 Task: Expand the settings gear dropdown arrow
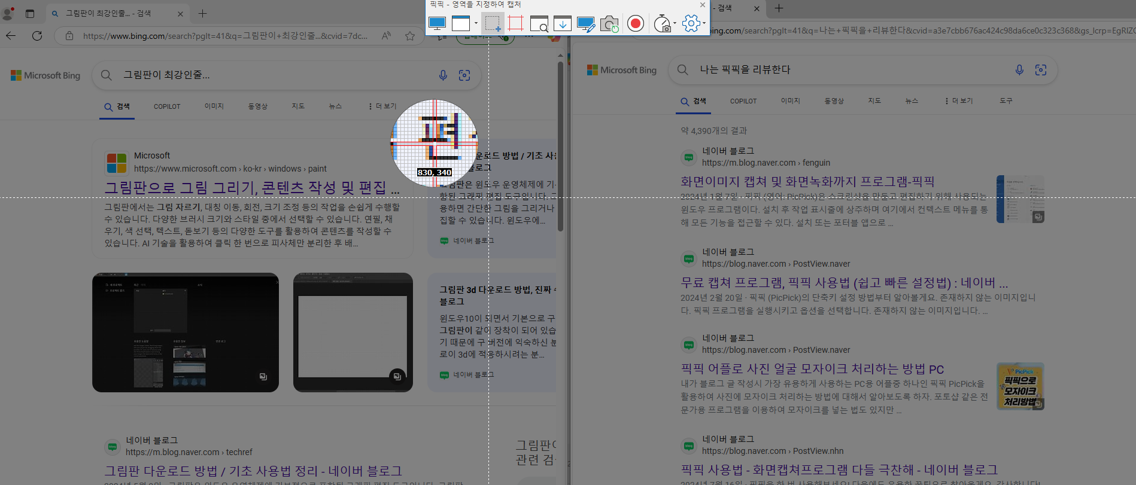704,23
